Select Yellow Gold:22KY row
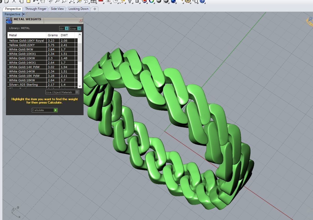The image size is (313, 220). click(x=43, y=45)
